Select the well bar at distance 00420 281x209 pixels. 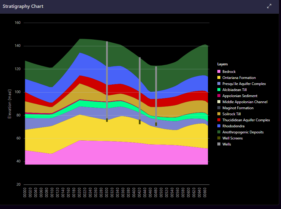(x=140, y=88)
